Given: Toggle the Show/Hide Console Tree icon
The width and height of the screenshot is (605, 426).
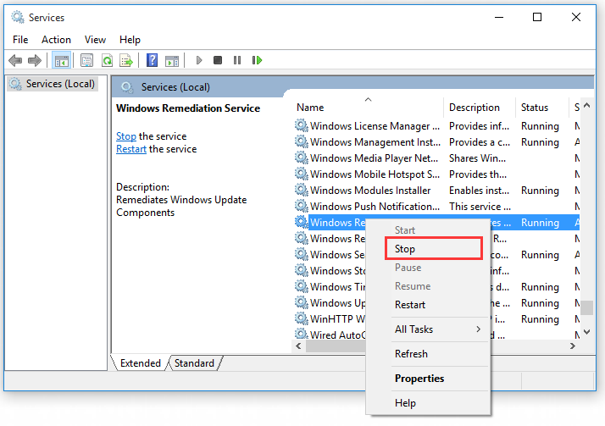Looking at the screenshot, I should pyautogui.click(x=61, y=60).
